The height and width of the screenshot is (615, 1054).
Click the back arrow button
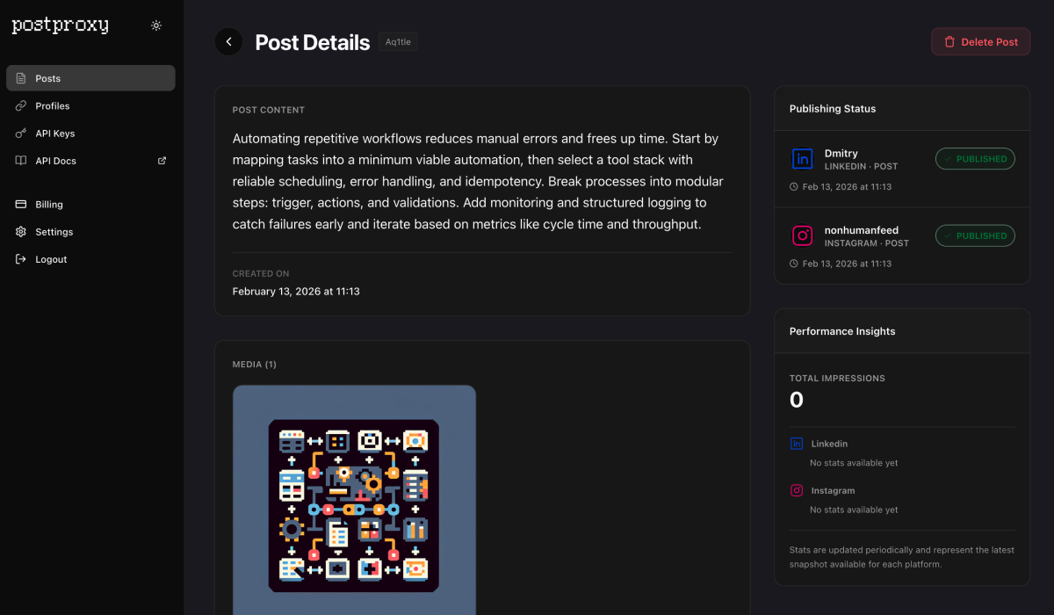[x=228, y=41]
